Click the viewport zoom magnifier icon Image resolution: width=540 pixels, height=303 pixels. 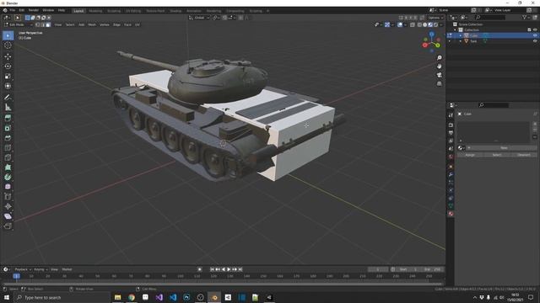pyautogui.click(x=439, y=58)
